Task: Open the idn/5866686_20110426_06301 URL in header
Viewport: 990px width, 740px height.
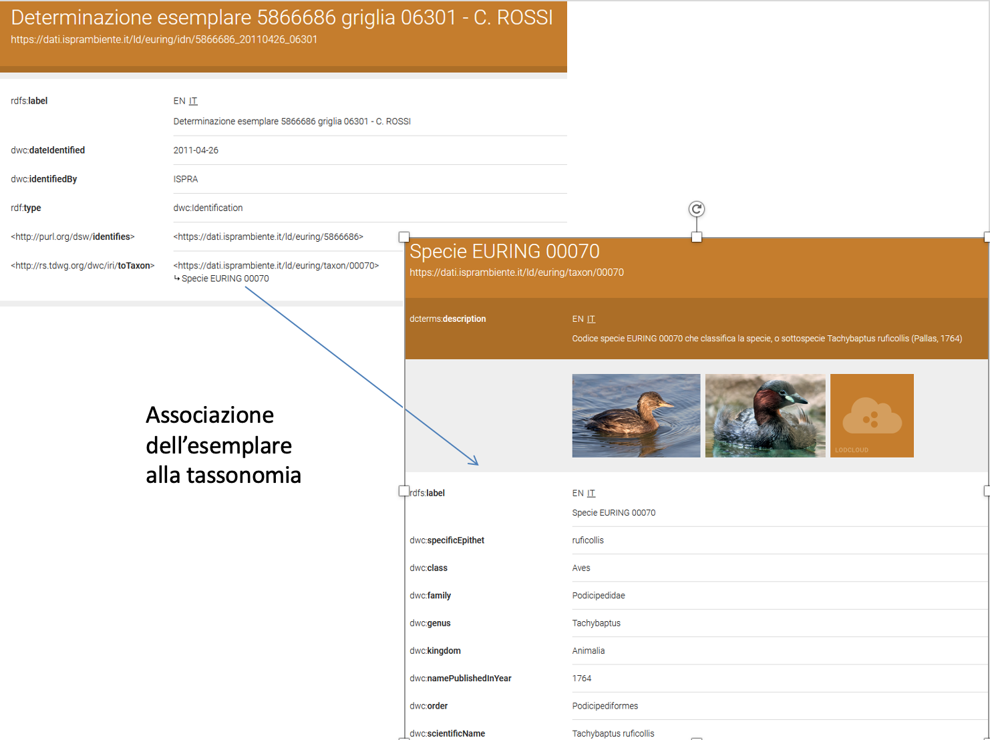Action: click(x=164, y=39)
